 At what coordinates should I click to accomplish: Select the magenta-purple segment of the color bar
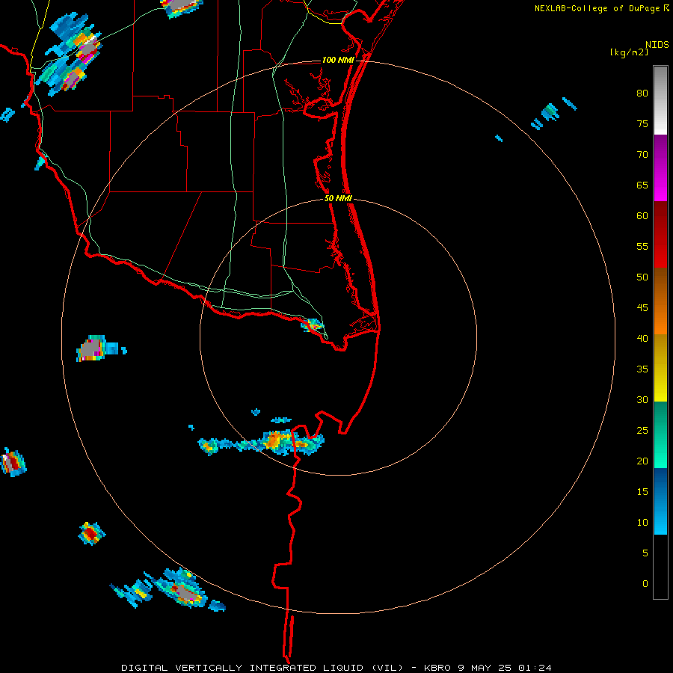[660, 168]
